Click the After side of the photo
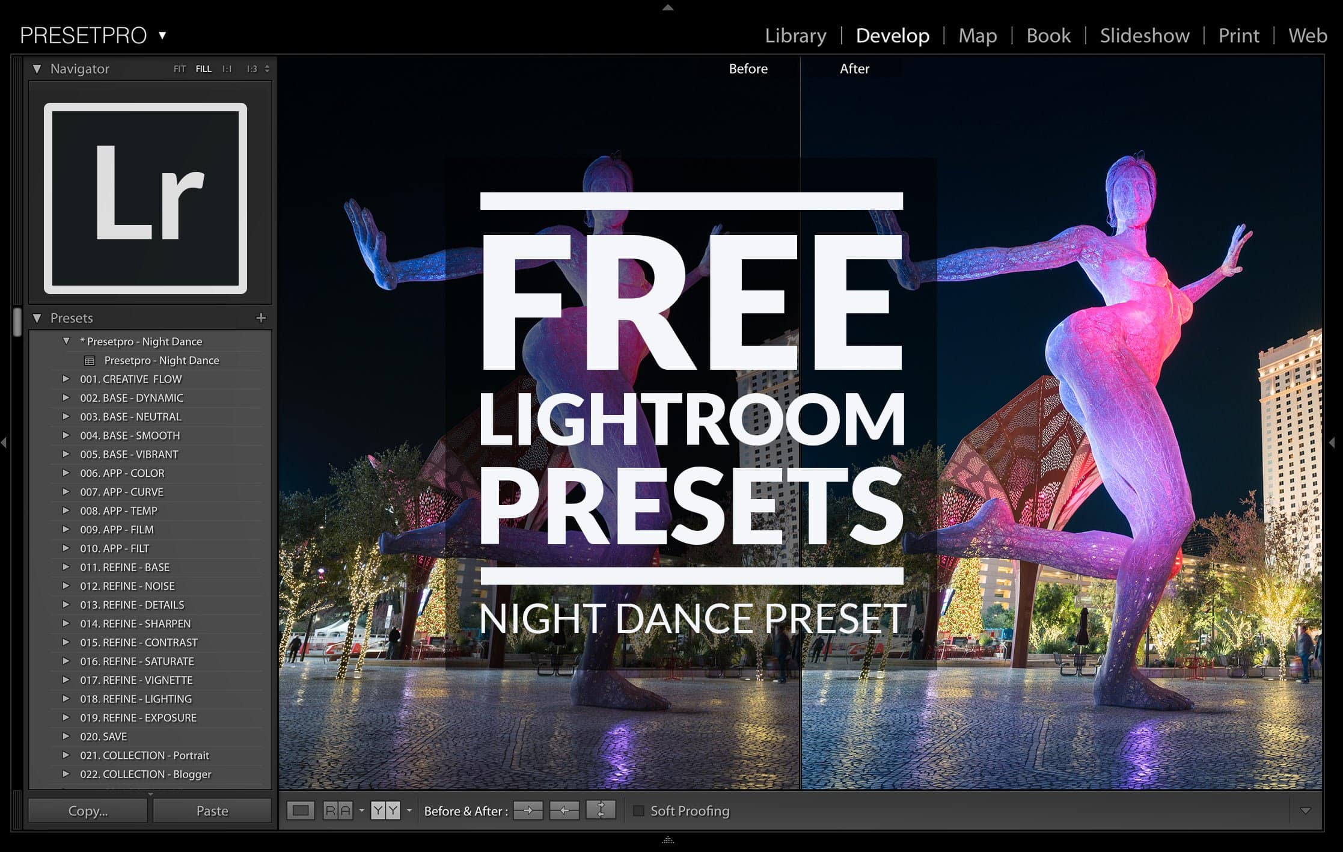 point(1062,423)
